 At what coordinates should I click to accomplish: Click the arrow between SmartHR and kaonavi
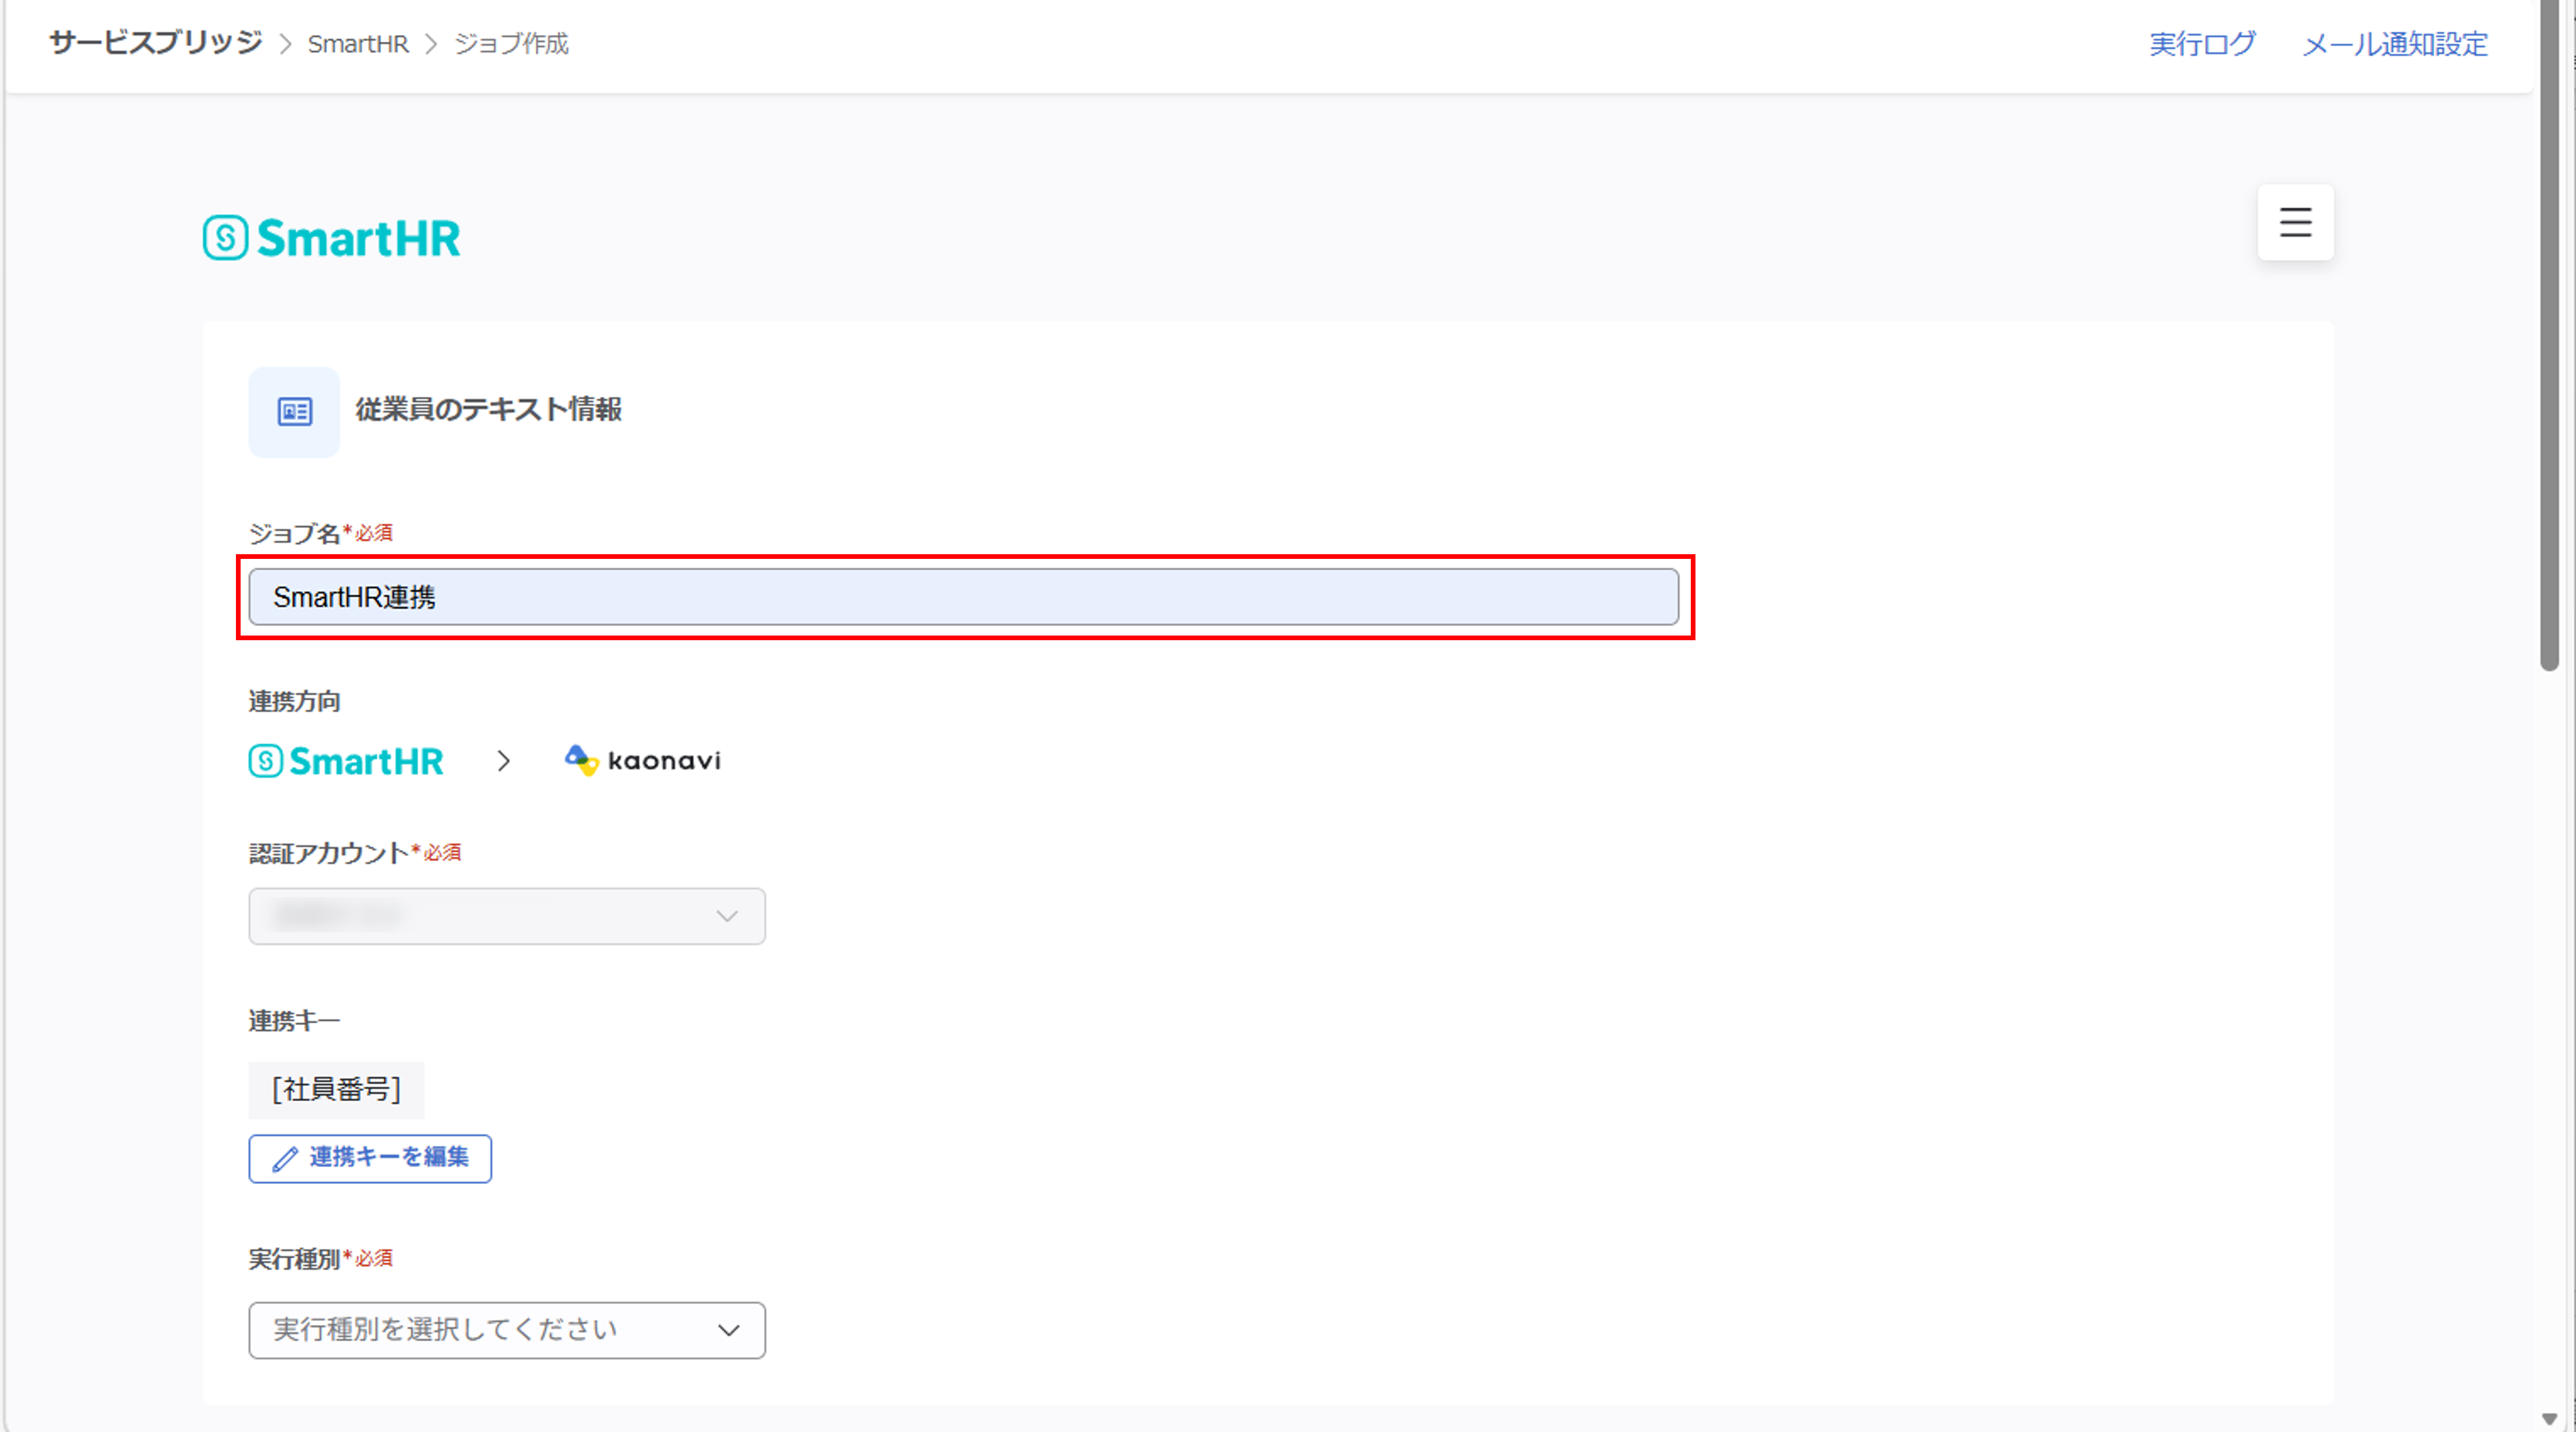pos(504,761)
